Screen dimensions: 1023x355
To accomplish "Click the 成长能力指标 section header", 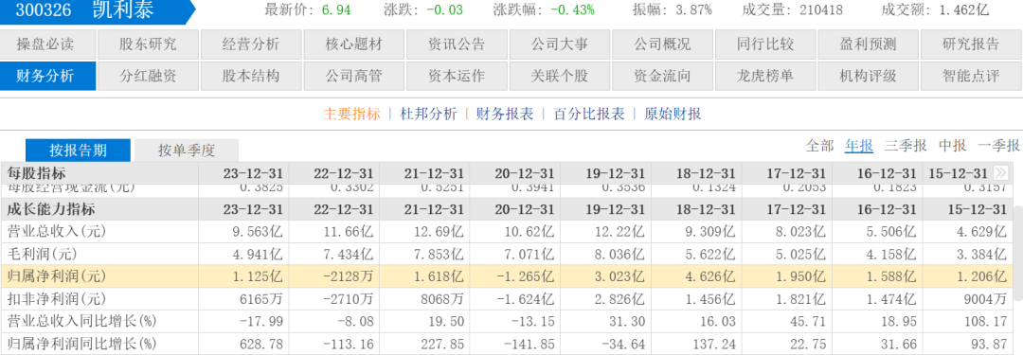I will [51, 209].
